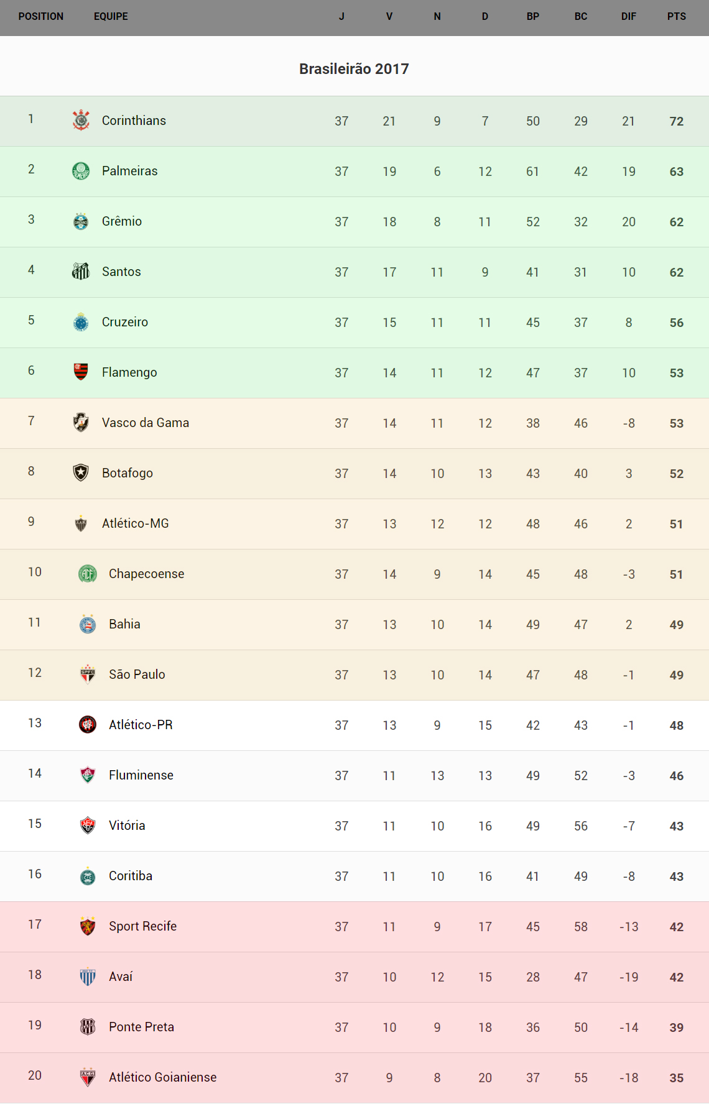This screenshot has width=709, height=1104.
Task: Select the Ponte Preta row name
Action: tap(141, 1027)
